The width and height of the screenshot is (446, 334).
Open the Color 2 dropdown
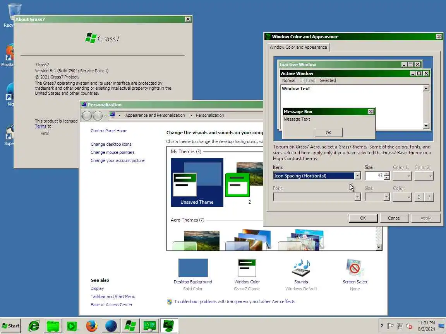tap(424, 176)
